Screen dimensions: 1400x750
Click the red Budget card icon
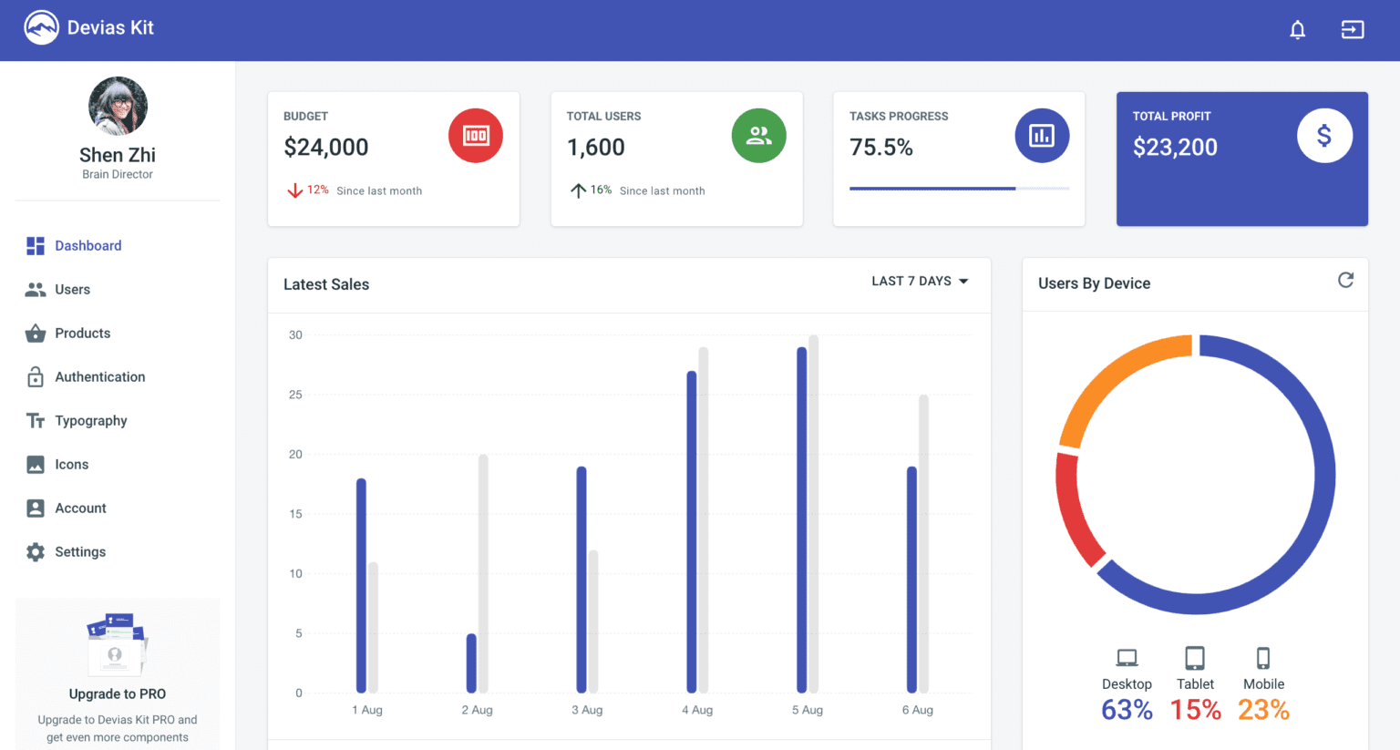(x=475, y=135)
